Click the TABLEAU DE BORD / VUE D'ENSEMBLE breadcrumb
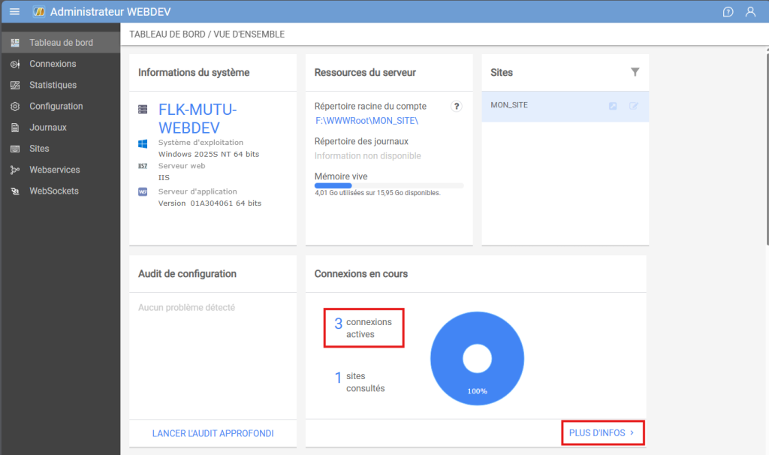 pos(207,35)
